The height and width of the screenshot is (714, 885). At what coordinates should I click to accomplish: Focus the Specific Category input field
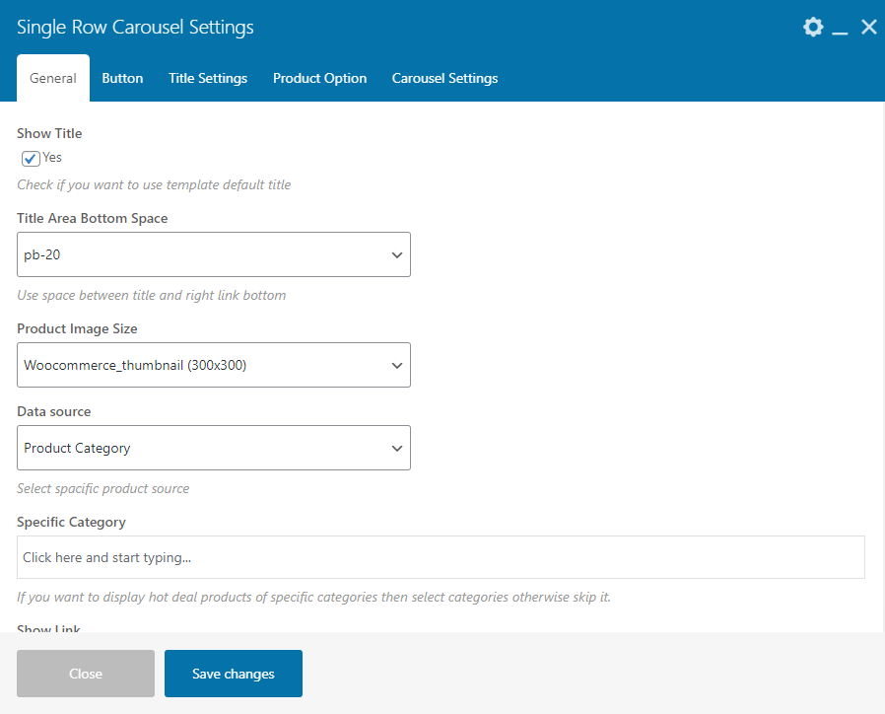[x=441, y=557]
